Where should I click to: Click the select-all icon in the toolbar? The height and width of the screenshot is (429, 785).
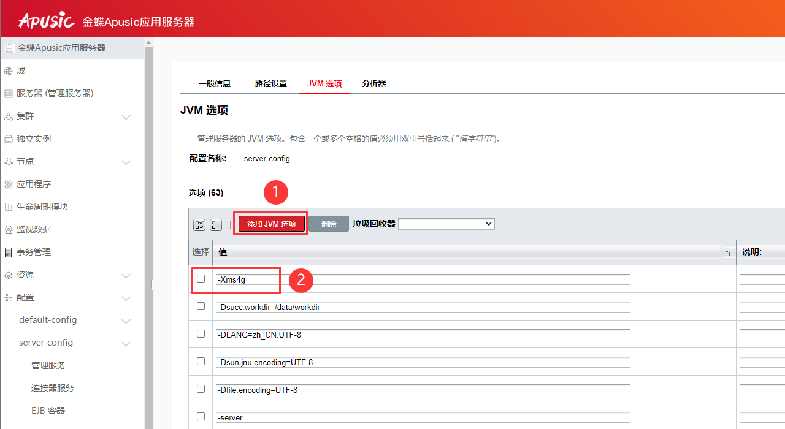click(x=199, y=224)
